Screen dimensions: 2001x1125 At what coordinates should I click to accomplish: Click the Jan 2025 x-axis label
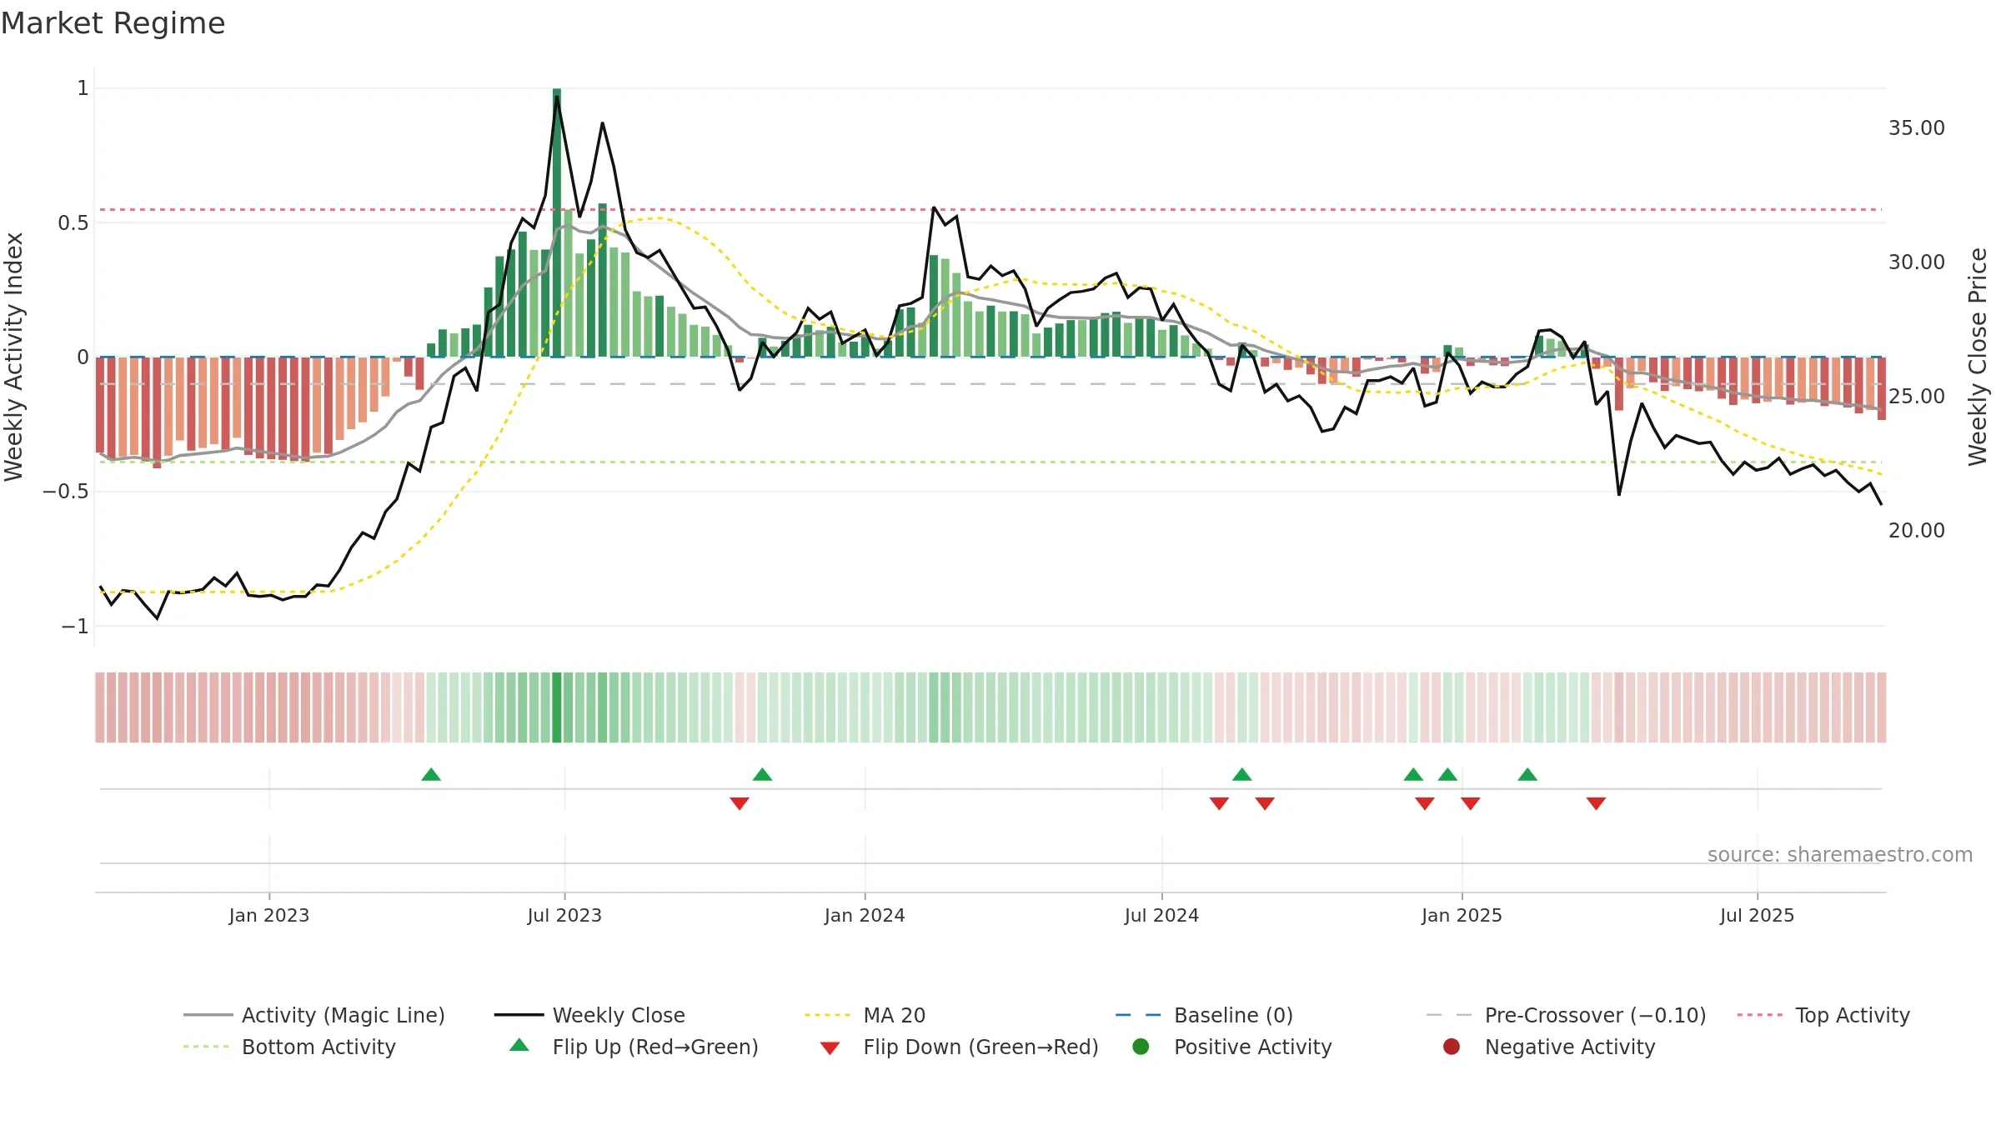point(1462,915)
